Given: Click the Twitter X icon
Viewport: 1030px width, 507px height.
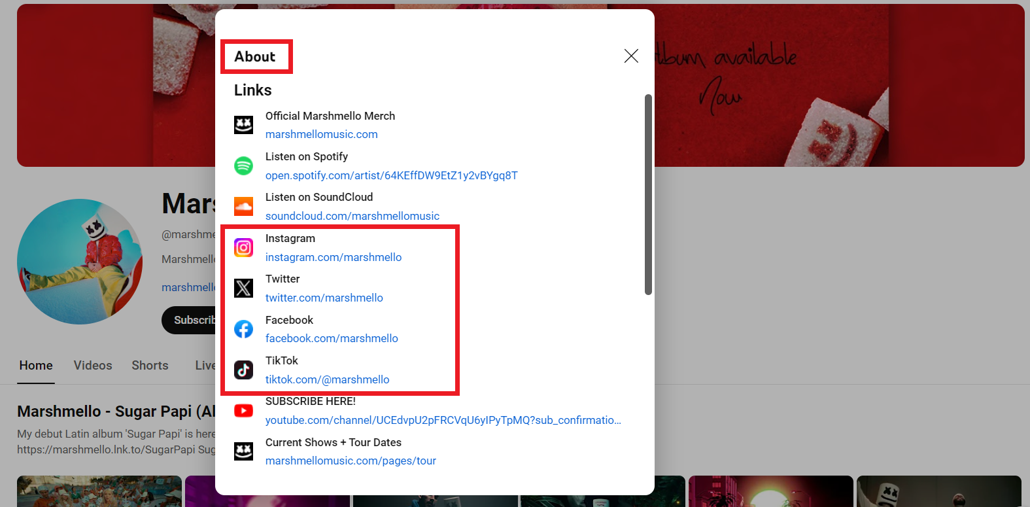Looking at the screenshot, I should tap(243, 288).
